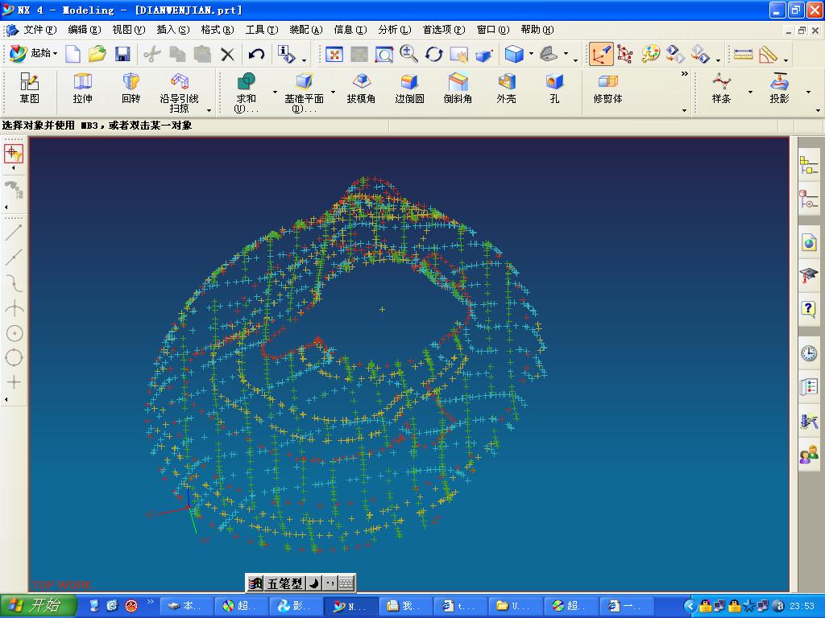Expand the dropdown arrow next to 投影

(808, 93)
